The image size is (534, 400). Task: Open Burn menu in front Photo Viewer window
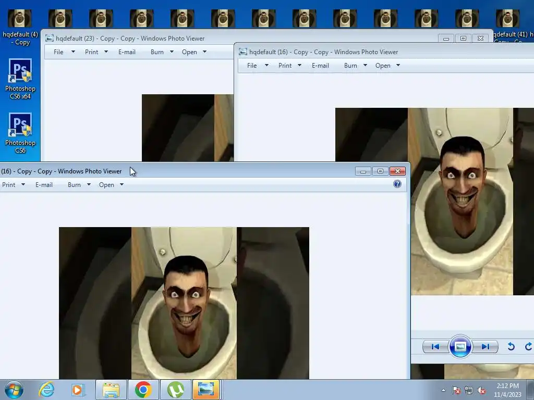tap(74, 185)
